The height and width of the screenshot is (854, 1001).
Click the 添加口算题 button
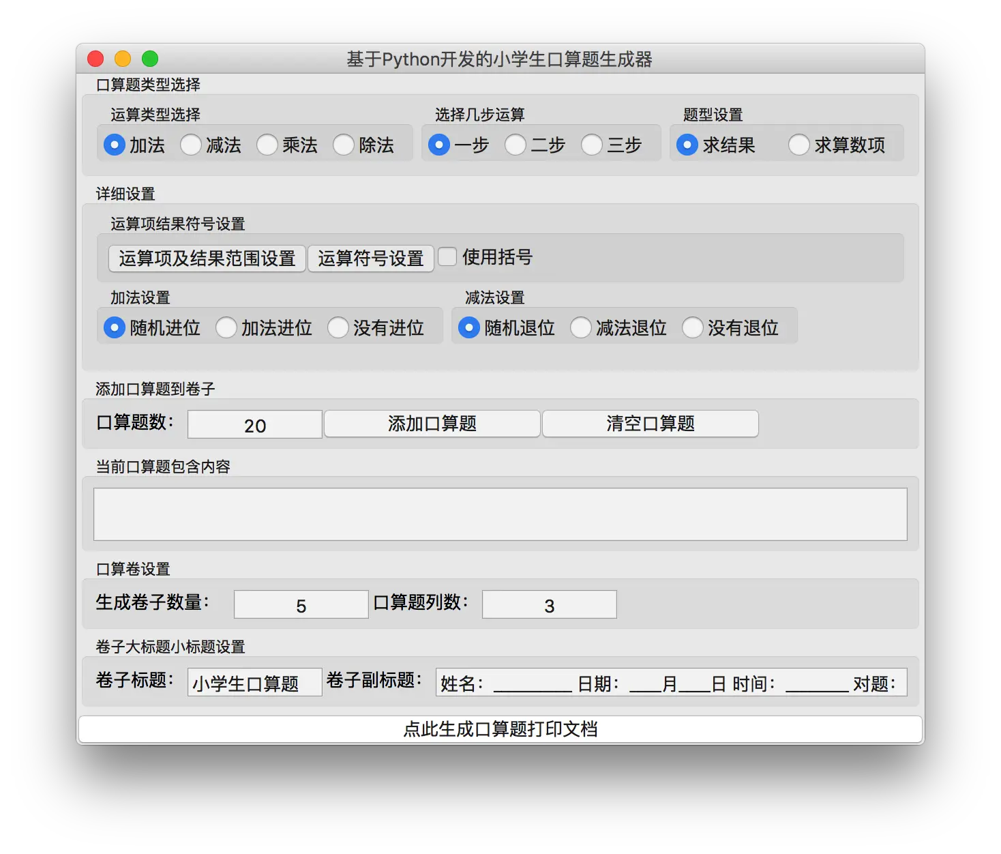432,424
